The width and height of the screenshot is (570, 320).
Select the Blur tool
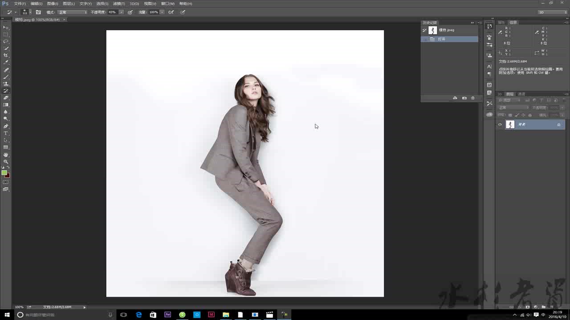pyautogui.click(x=6, y=112)
